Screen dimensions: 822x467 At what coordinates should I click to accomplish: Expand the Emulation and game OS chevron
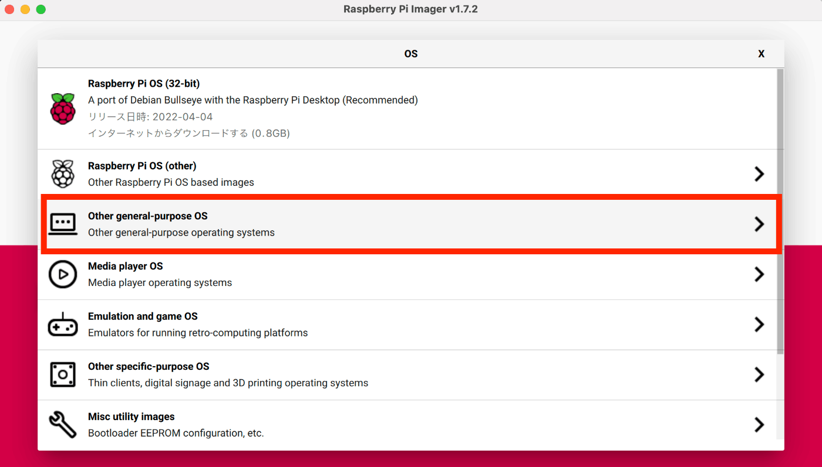[x=759, y=324]
